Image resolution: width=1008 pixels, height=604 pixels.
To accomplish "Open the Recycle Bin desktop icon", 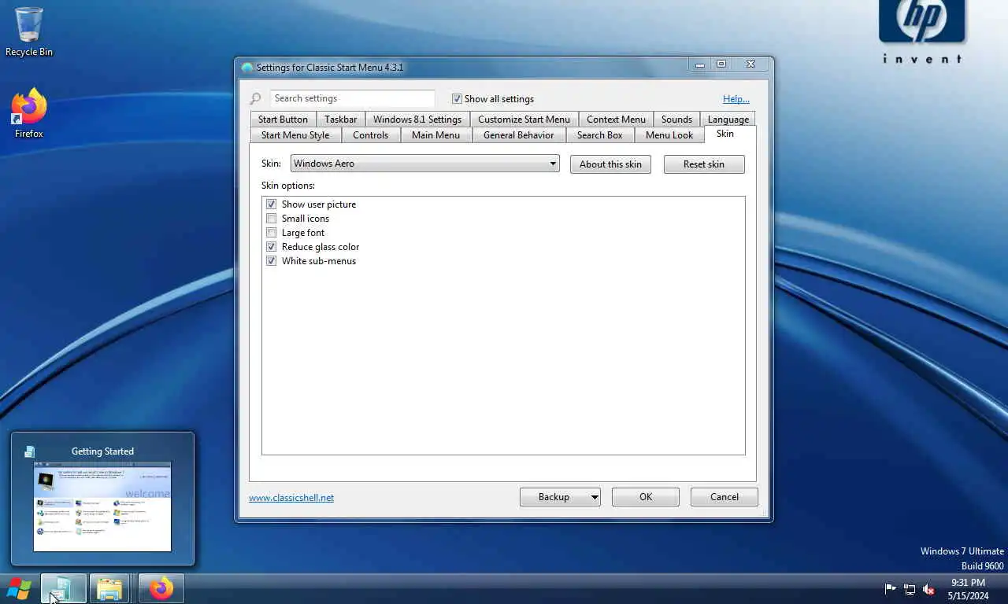I will (29, 31).
